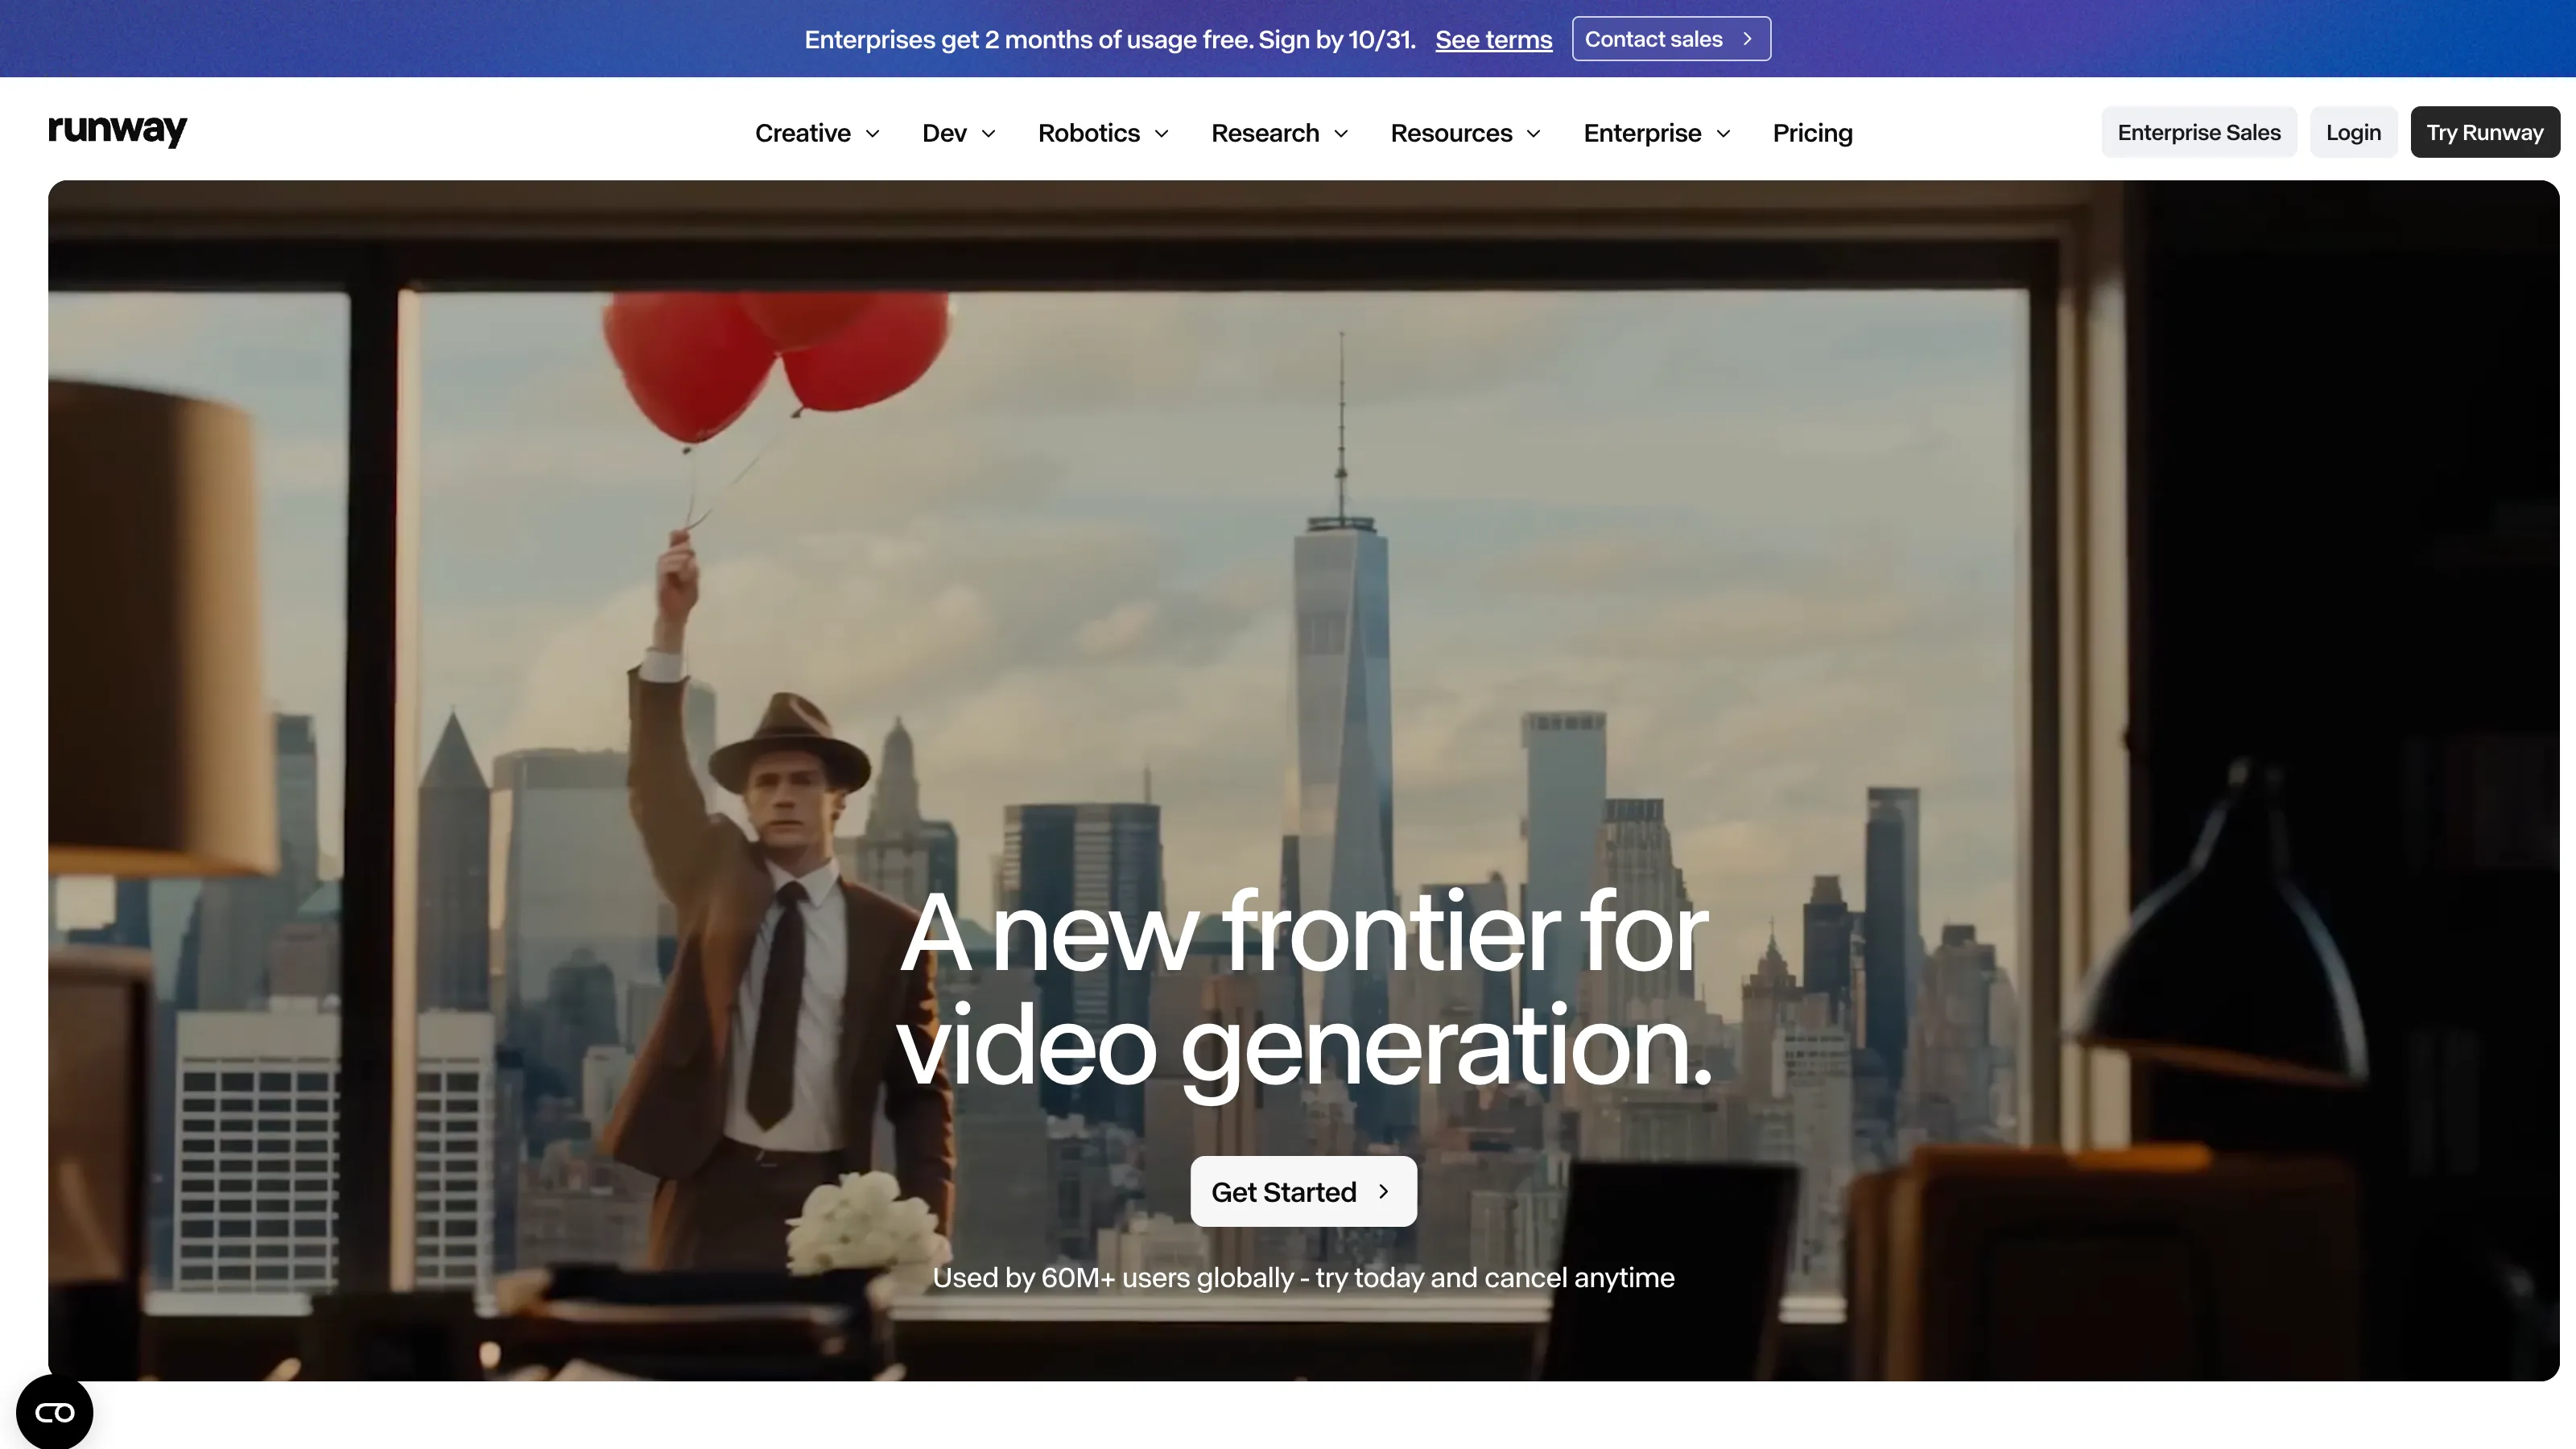2576x1449 pixels.
Task: Open the Dev menu
Action: click(x=959, y=133)
